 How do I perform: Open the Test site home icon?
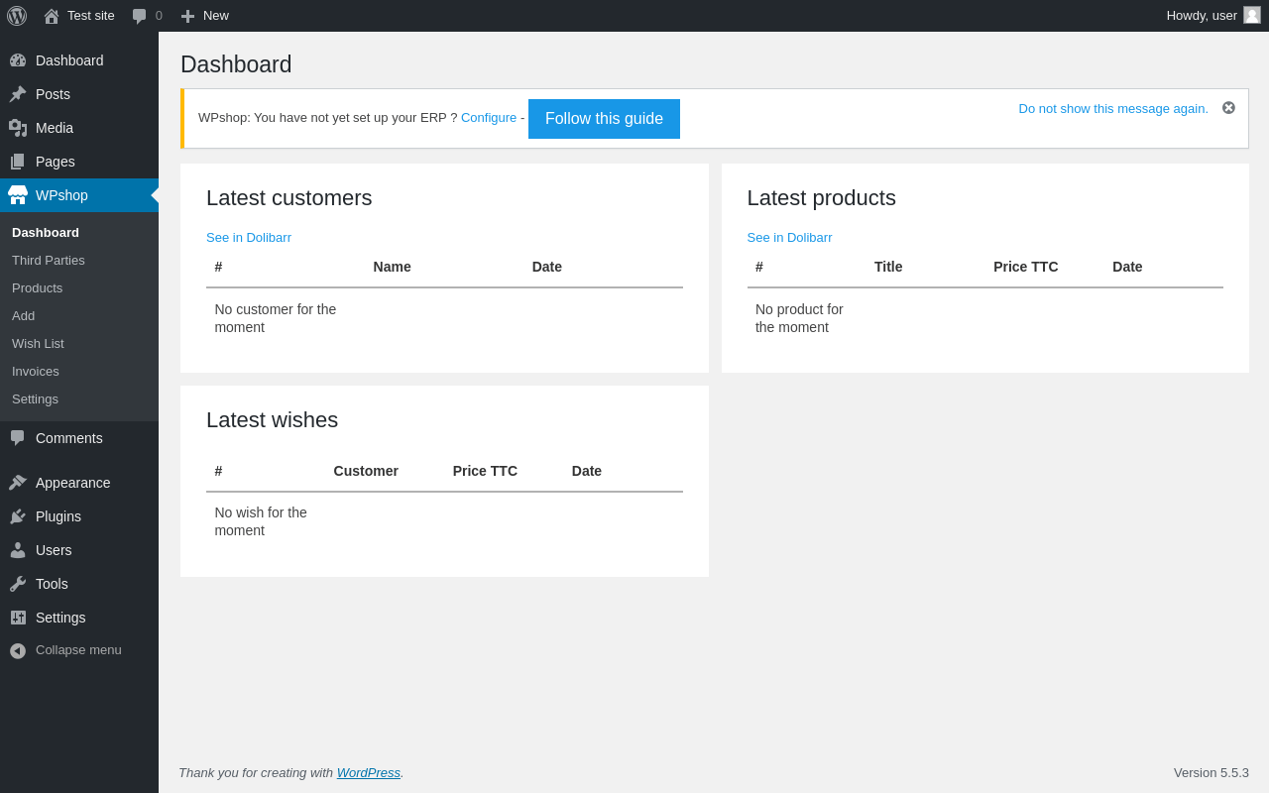pyautogui.click(x=52, y=16)
